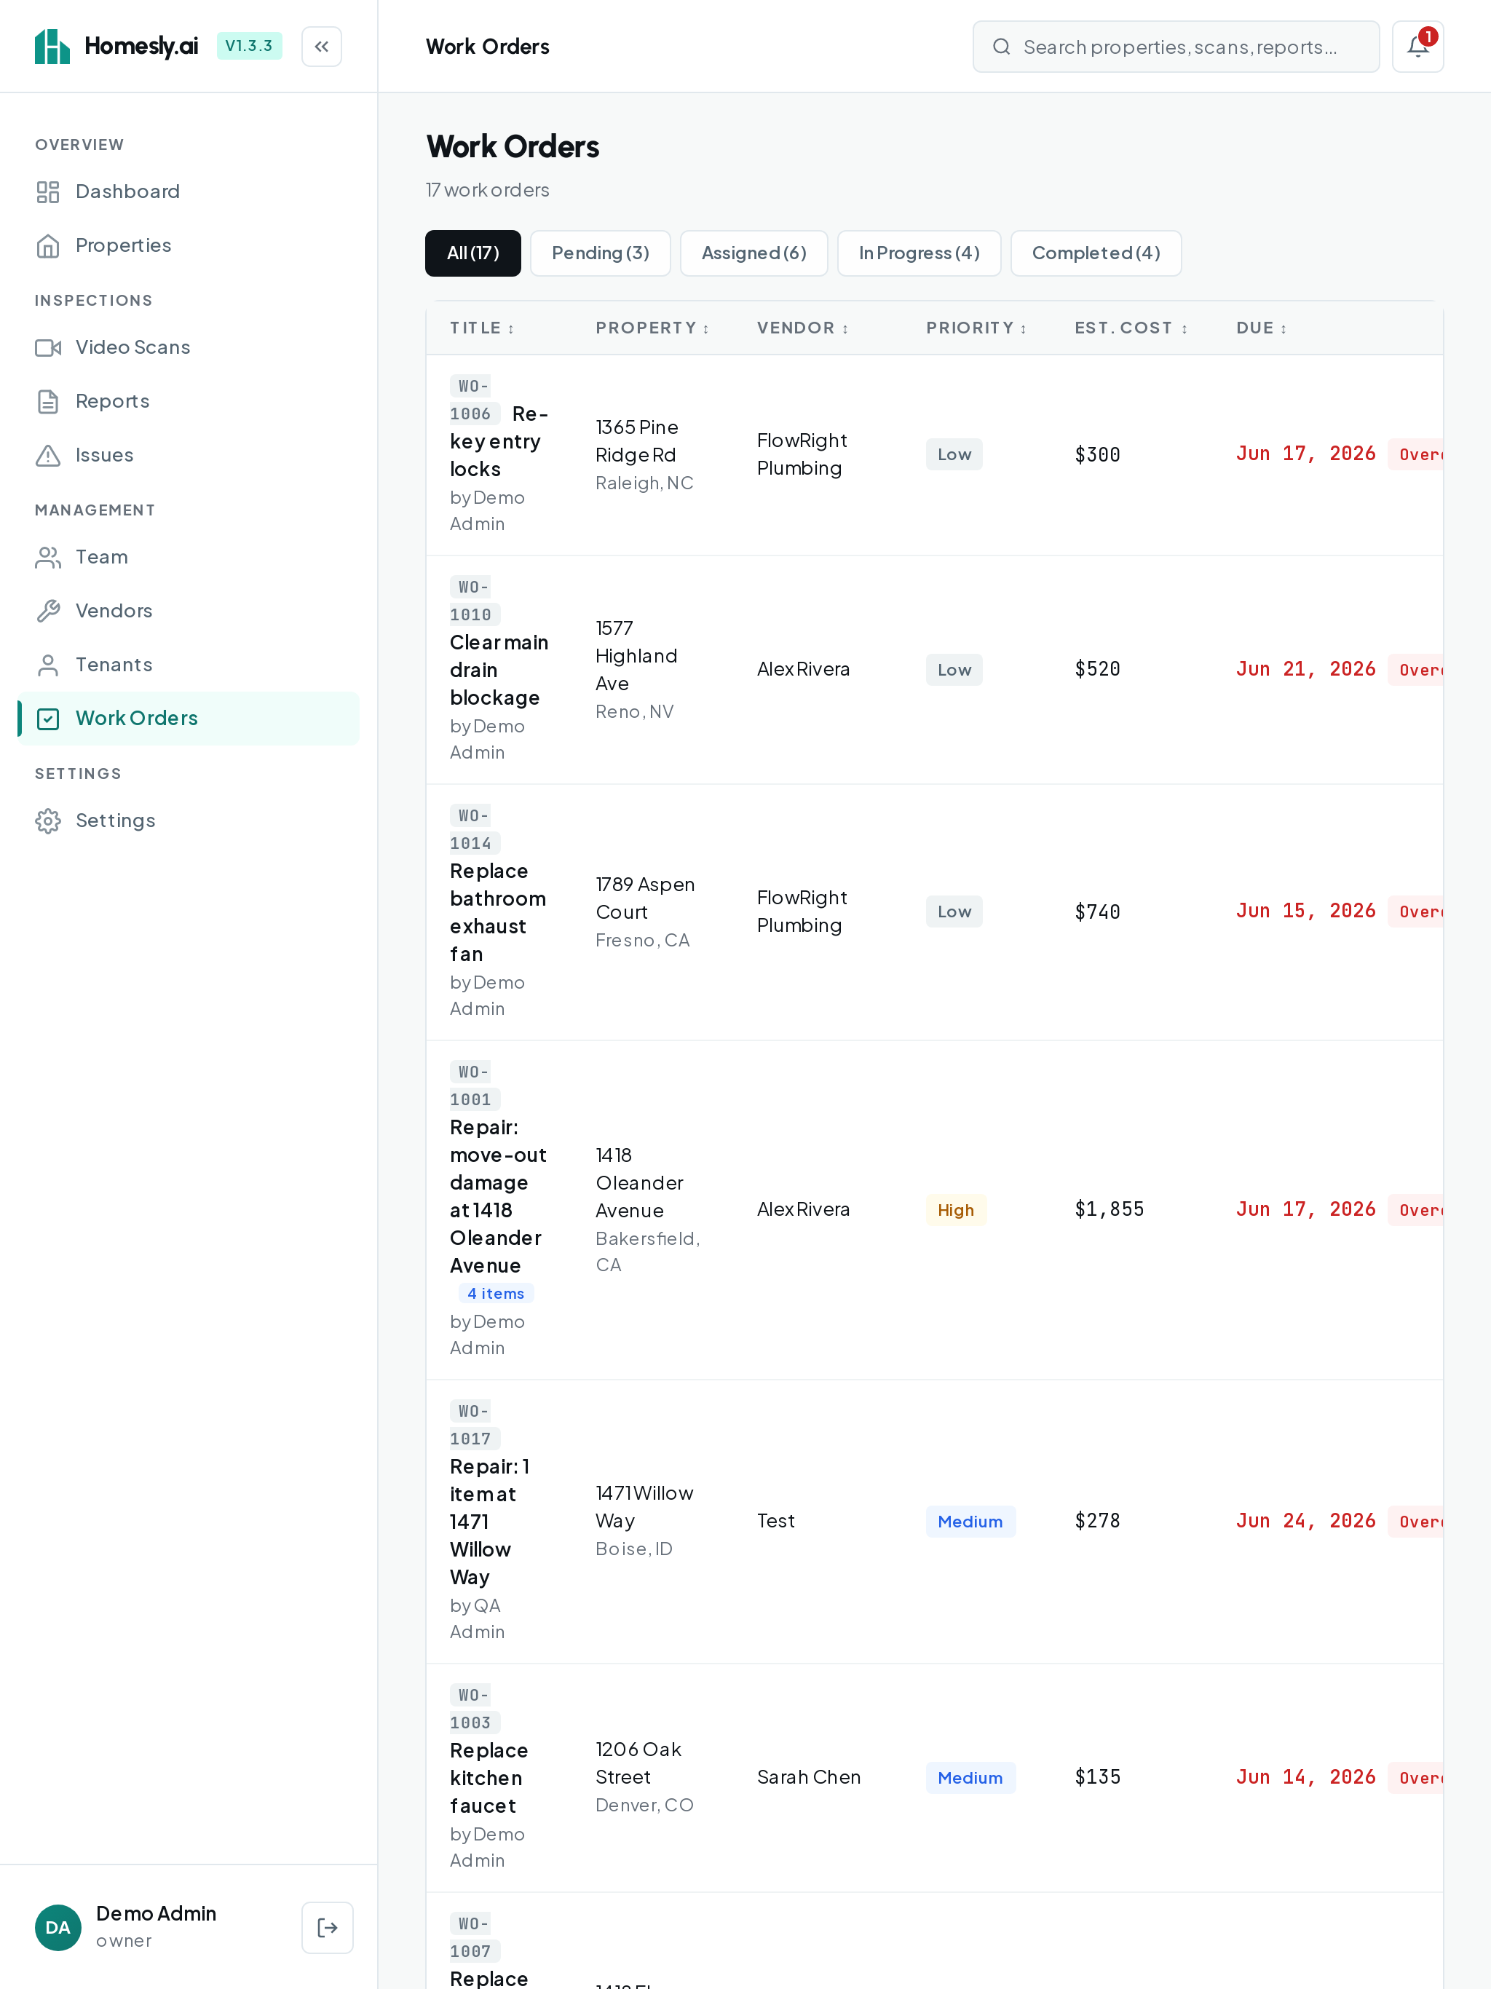Click the Work Orders checkbox icon
This screenshot has height=1989, width=1491.
(x=47, y=719)
